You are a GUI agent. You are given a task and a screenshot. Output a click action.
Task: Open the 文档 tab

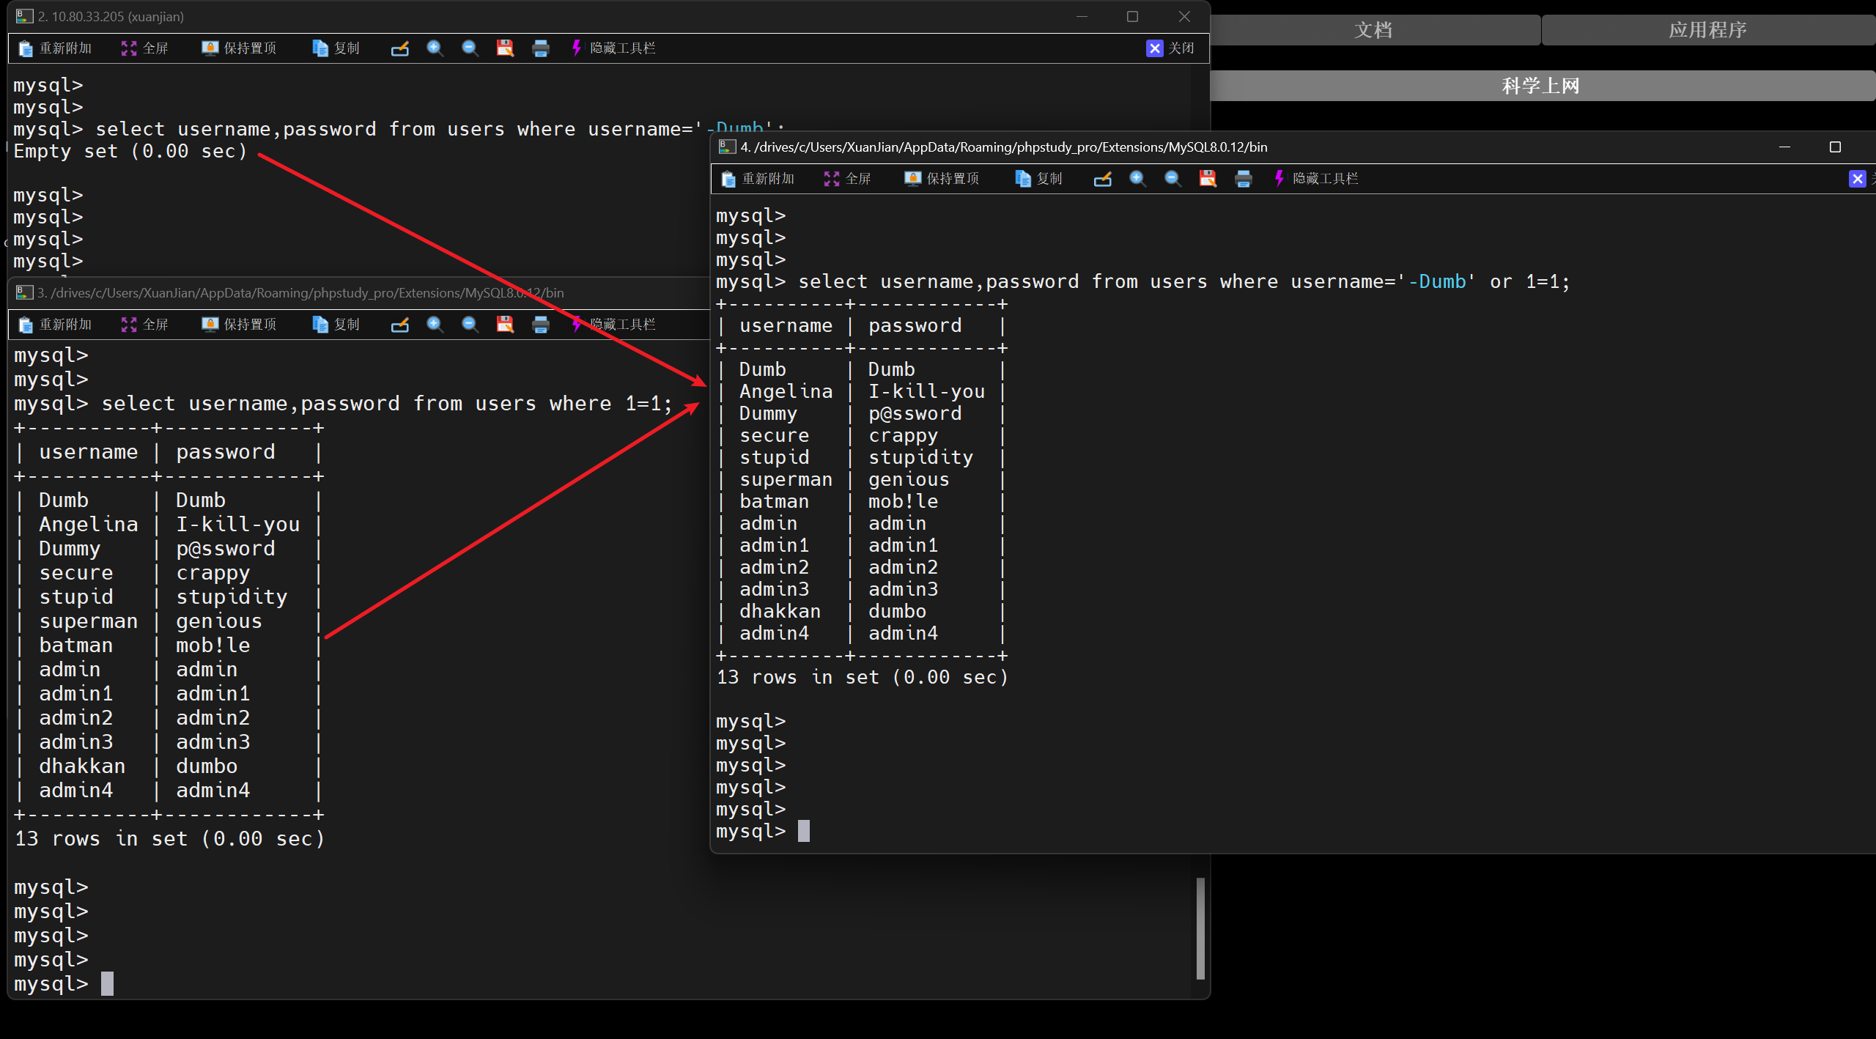[1373, 30]
